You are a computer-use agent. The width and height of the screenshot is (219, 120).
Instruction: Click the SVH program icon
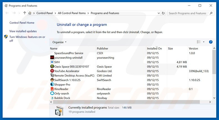(52, 62)
